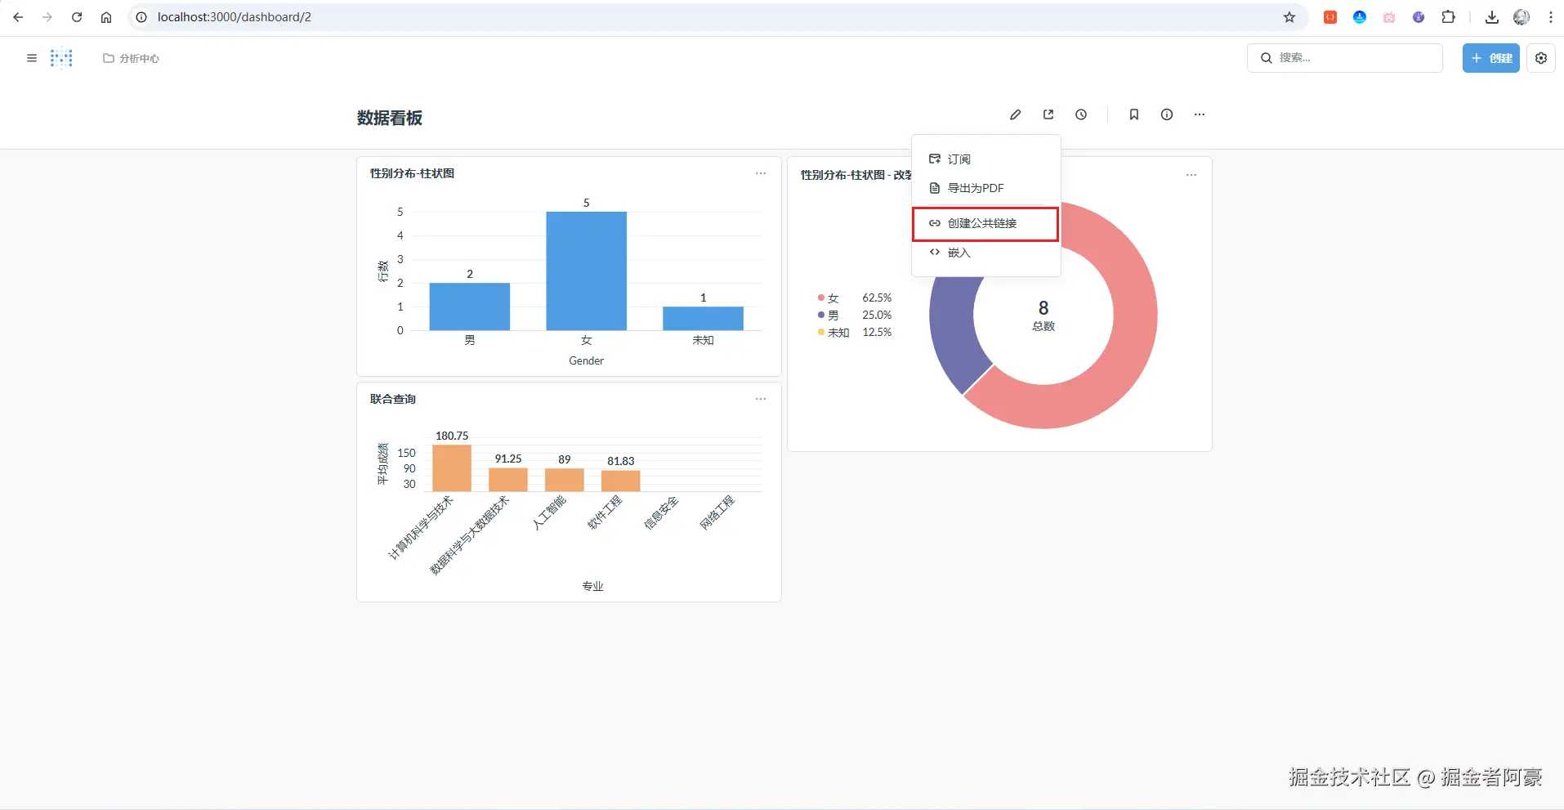Choose 嵌入 menu entry
The image size is (1564, 810).
point(986,253)
